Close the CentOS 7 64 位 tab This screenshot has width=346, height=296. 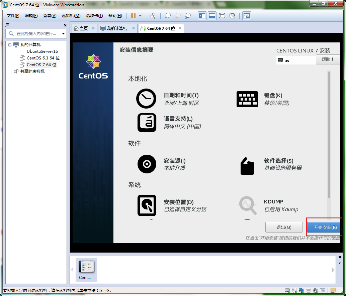point(180,28)
